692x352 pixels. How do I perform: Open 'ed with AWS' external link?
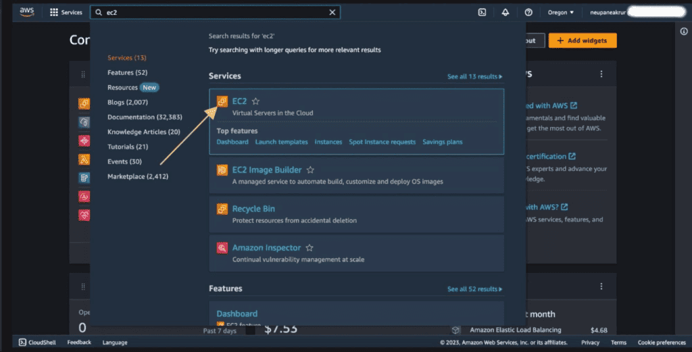coord(551,105)
